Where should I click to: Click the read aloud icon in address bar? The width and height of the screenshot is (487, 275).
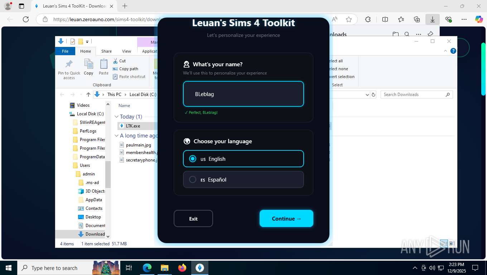[x=335, y=19]
